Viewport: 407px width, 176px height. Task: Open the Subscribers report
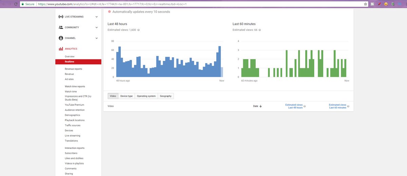tap(71, 153)
